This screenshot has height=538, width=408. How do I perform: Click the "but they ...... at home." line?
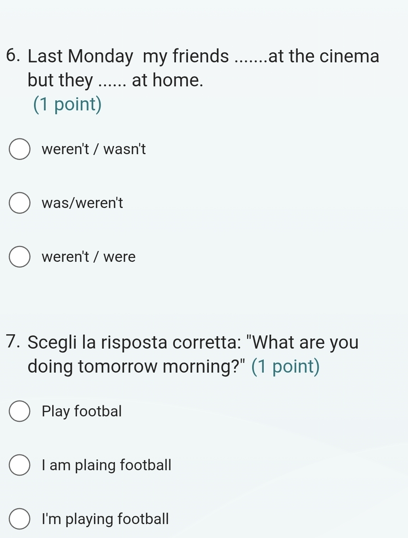[115, 81]
